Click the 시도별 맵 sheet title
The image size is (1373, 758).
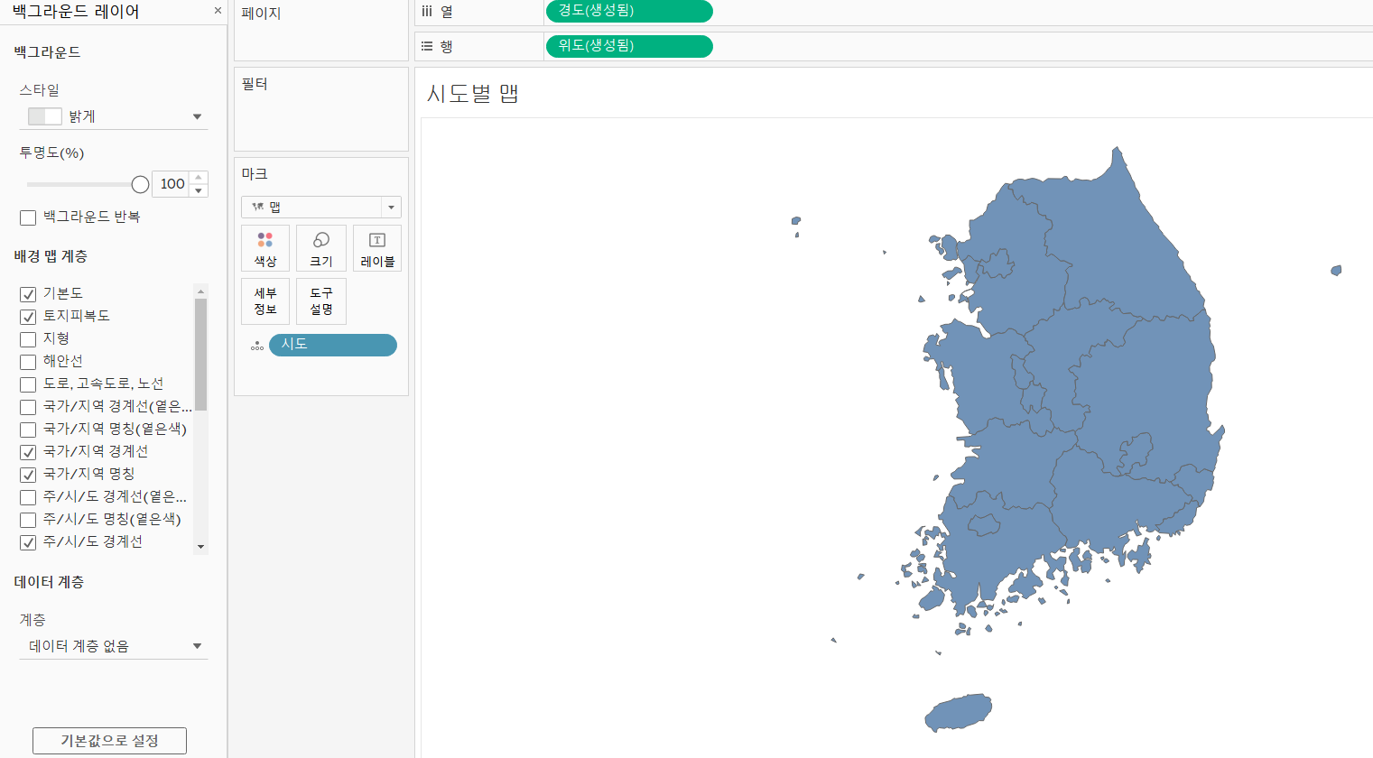point(472,93)
